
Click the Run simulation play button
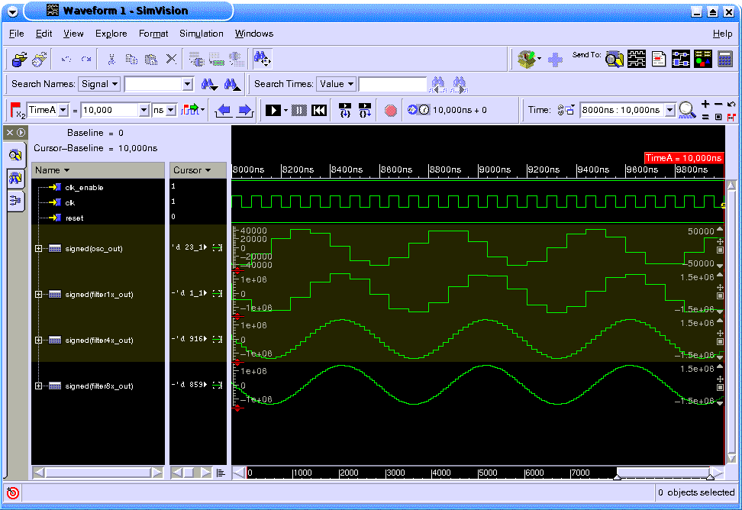click(x=273, y=110)
